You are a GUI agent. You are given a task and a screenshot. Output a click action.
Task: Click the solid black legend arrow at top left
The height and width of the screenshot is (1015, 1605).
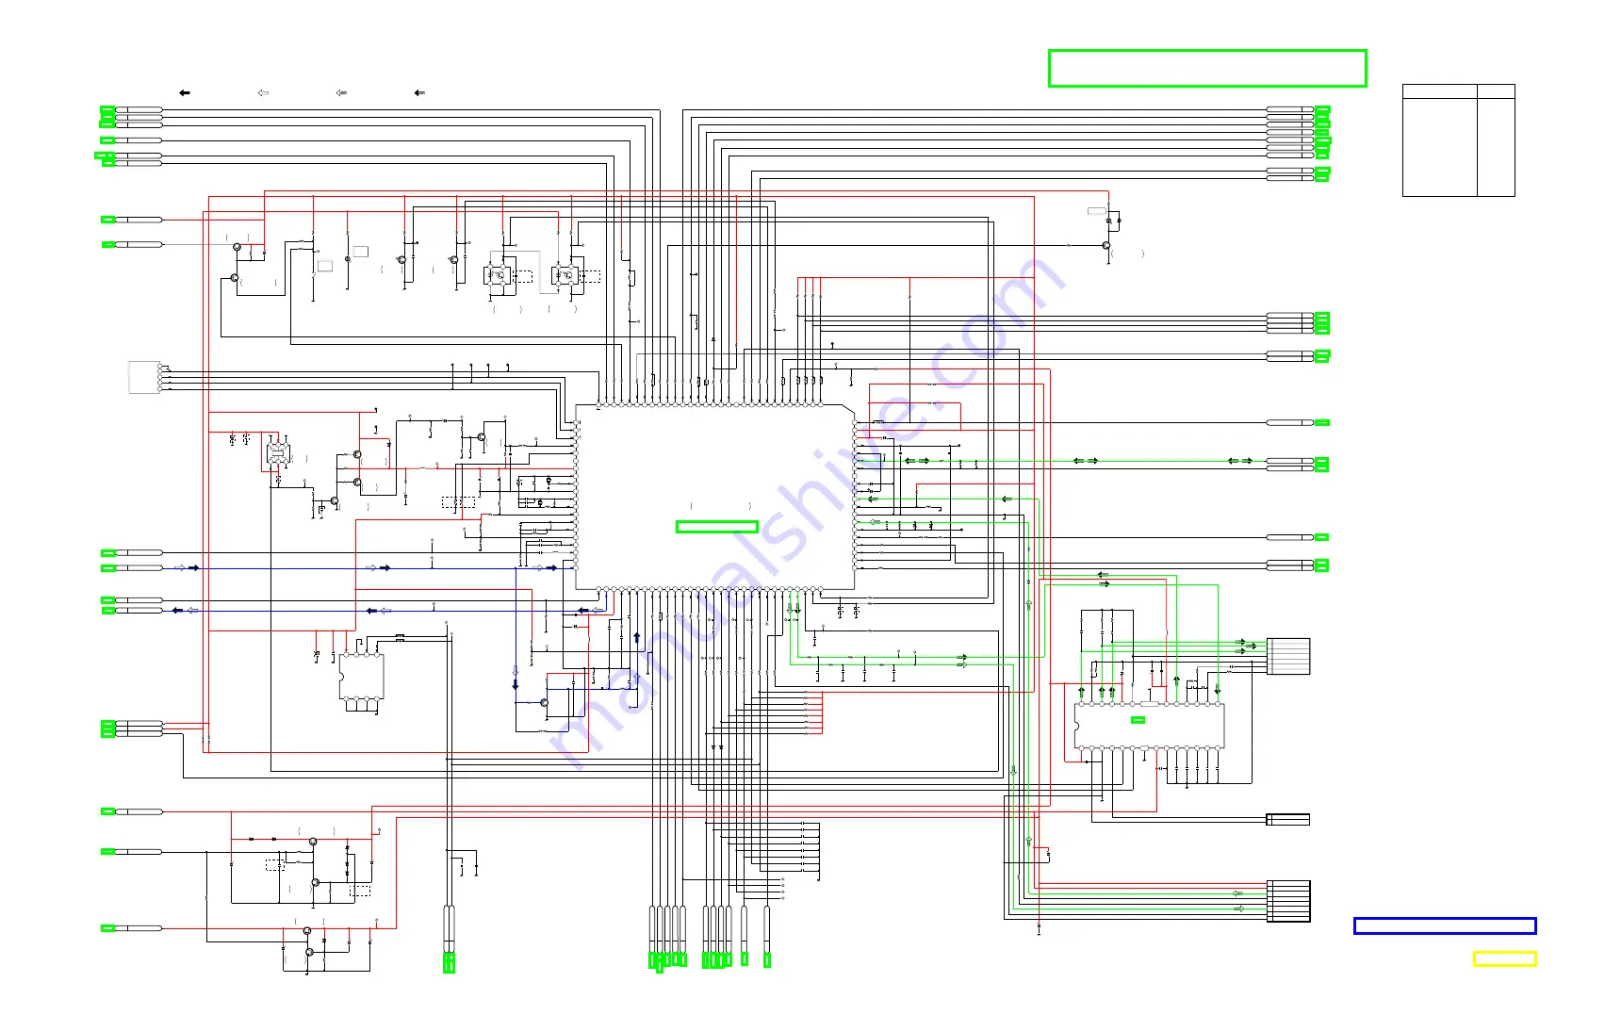185,92
